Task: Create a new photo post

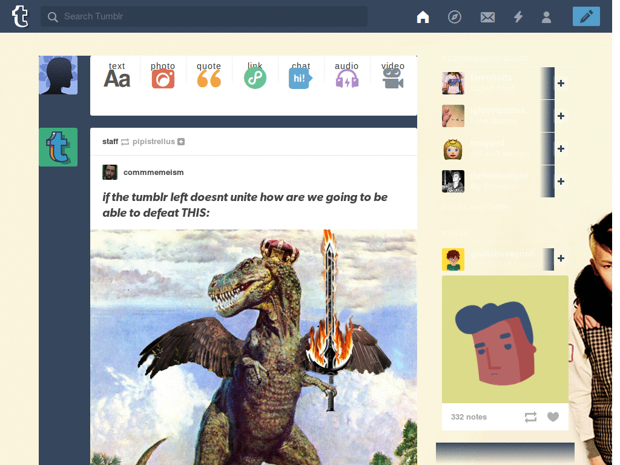Action: point(163,75)
